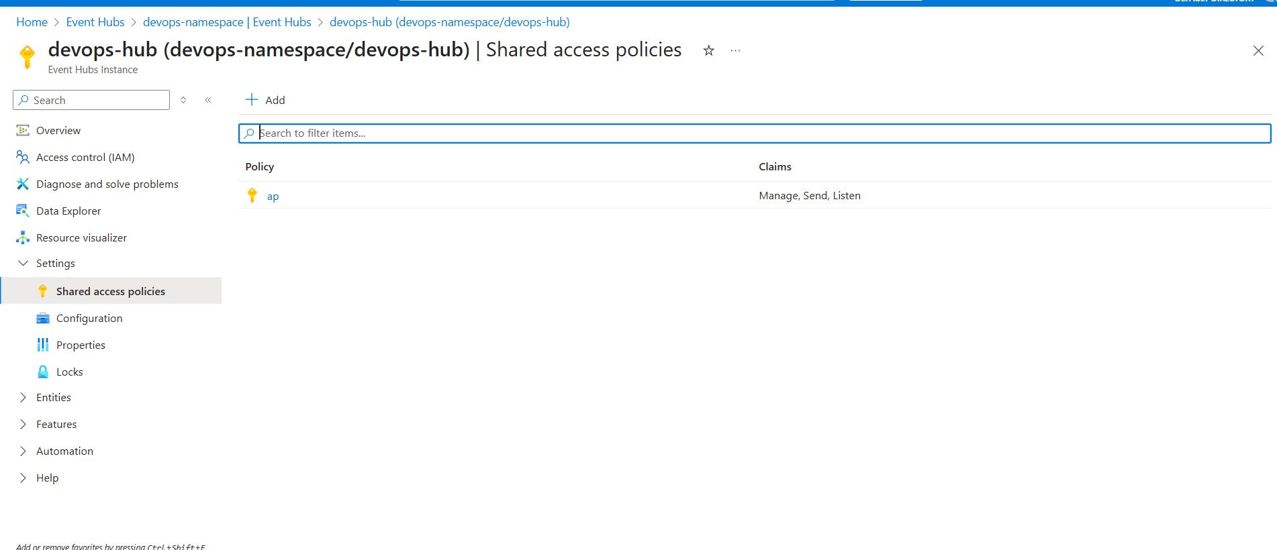Sort by the Claims column header
The image size is (1277, 550).
click(x=775, y=166)
